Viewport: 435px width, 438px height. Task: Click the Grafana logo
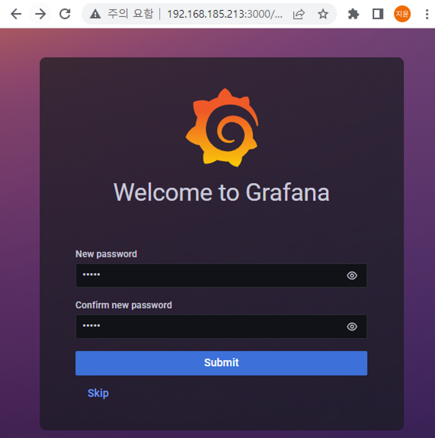click(222, 128)
